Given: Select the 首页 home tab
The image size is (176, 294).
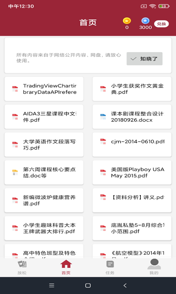Looking at the screenshot, I should click(x=66, y=267).
